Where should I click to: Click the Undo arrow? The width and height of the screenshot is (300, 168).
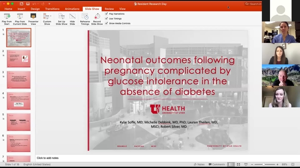(34, 4)
